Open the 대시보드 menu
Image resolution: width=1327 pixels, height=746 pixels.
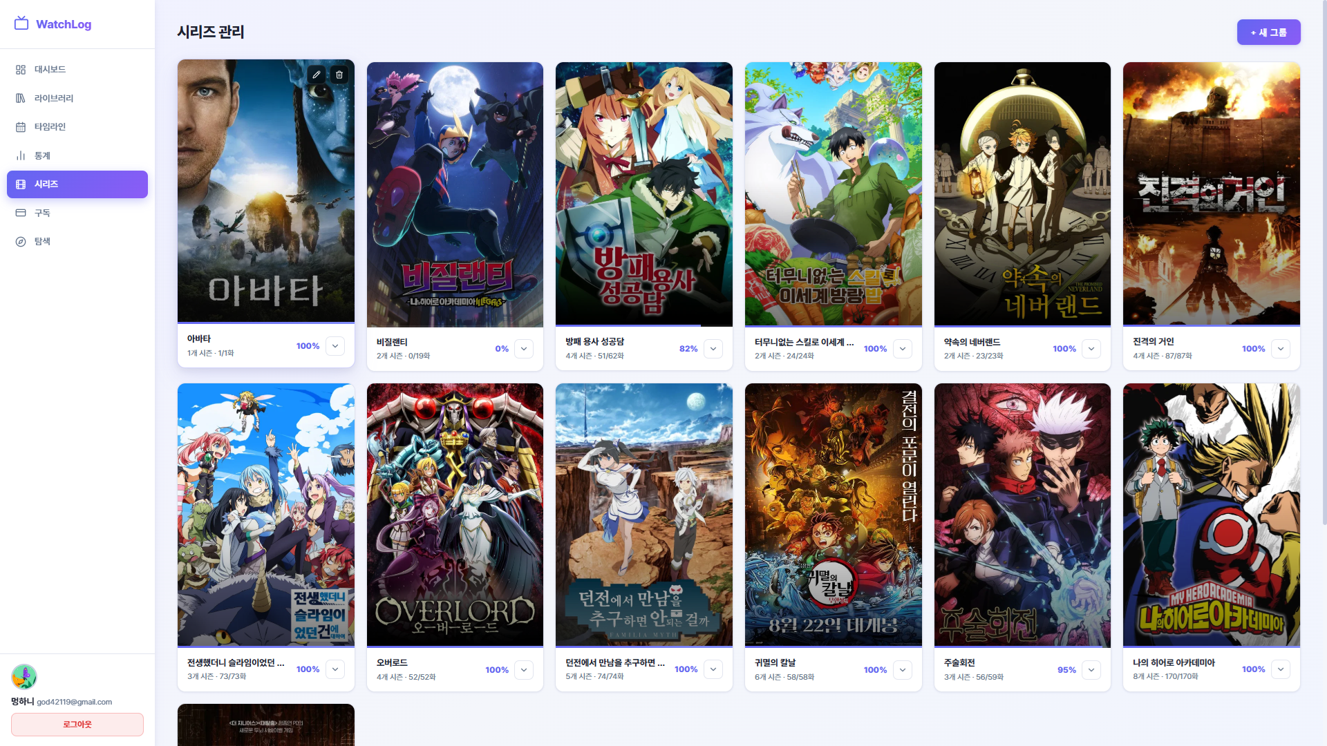pos(77,70)
